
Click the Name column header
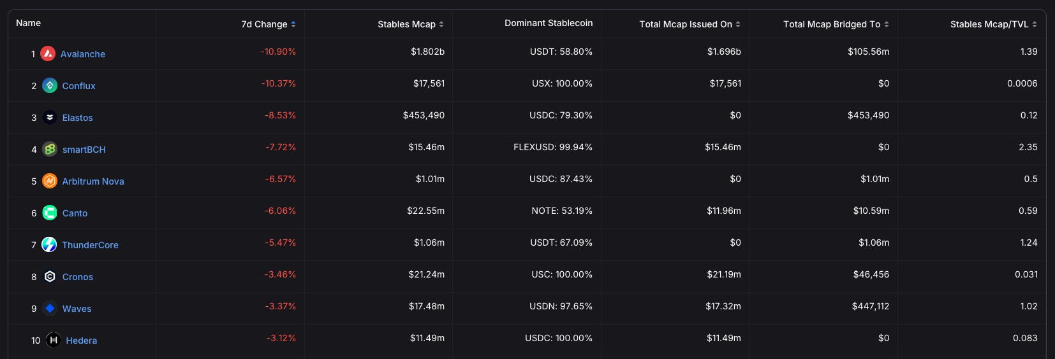pos(29,23)
